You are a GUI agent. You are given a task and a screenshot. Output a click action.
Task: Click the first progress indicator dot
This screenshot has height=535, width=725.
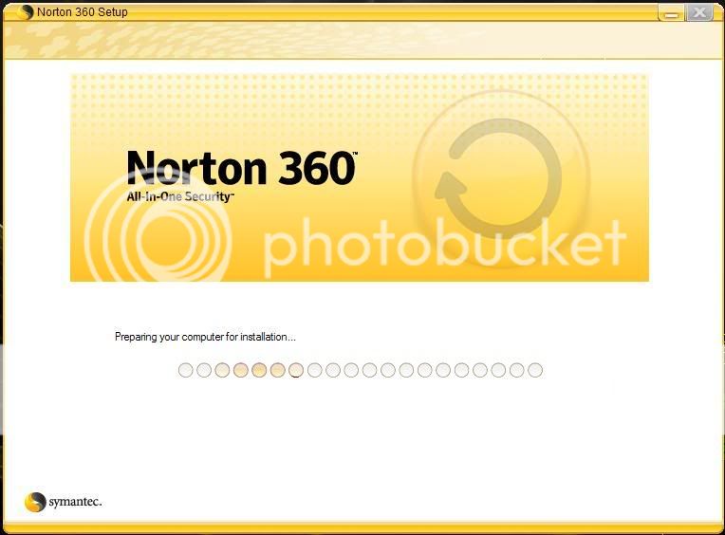[x=186, y=370]
